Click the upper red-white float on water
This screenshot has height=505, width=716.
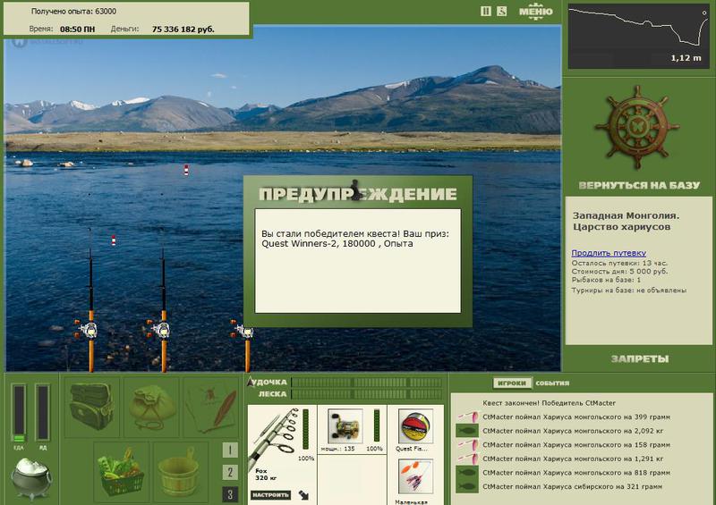186,170
